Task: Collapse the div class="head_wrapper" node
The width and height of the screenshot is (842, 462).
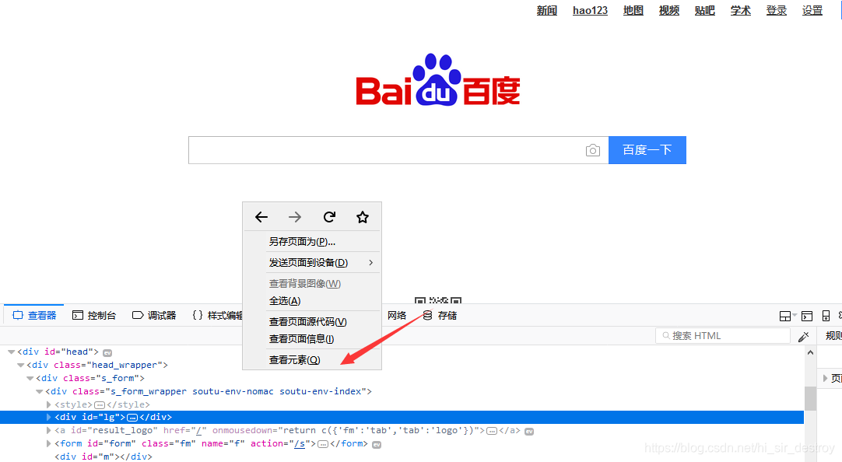Action: 20,365
